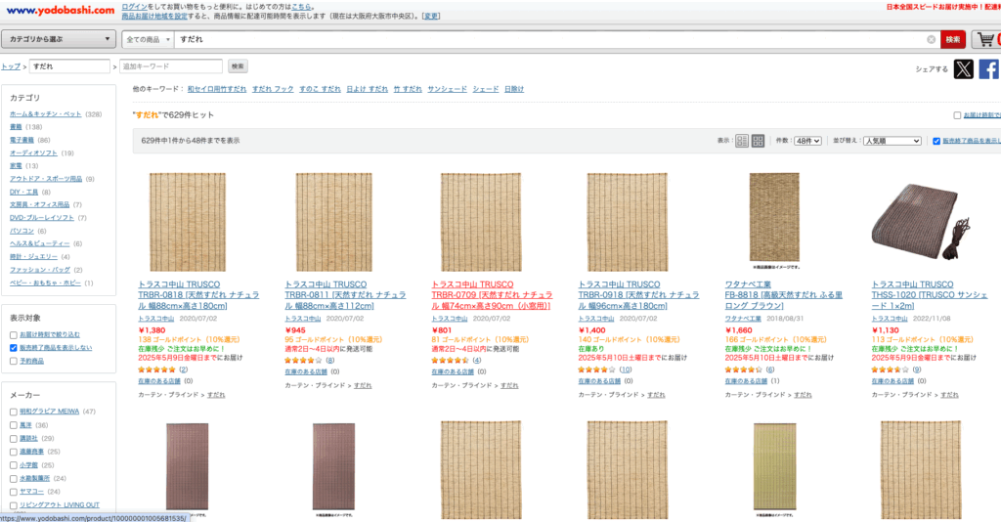The width and height of the screenshot is (1001, 522).
Task: Click the red 検索 search button
Action: pos(953,39)
